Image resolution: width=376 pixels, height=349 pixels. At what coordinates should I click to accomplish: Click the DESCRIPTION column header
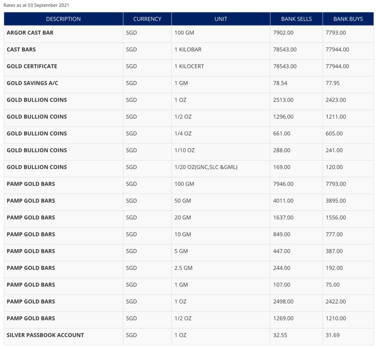tap(63, 19)
